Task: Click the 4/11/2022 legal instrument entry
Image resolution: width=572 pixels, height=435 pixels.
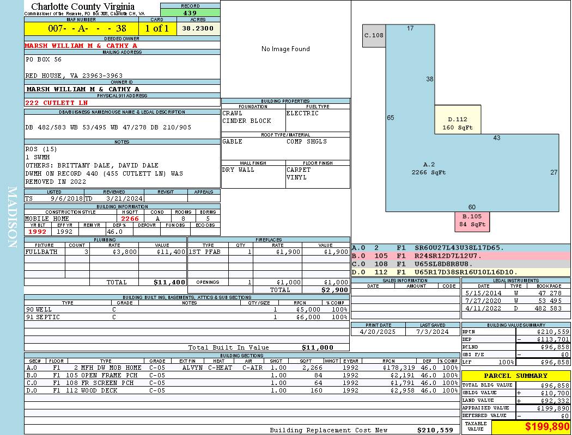Action: (x=515, y=308)
